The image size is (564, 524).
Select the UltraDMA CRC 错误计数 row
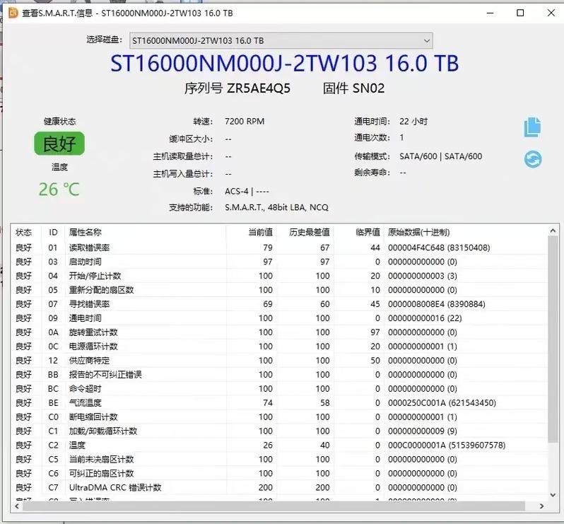click(x=279, y=487)
